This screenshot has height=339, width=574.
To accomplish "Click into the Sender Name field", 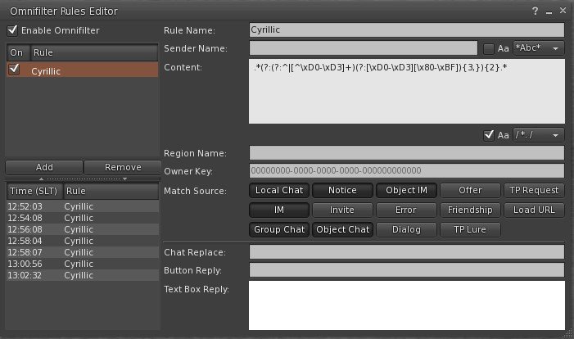I will point(363,48).
